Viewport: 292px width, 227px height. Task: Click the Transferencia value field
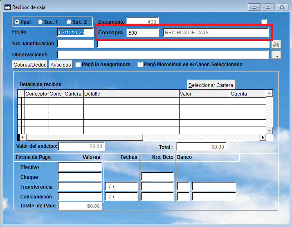[x=80, y=186]
